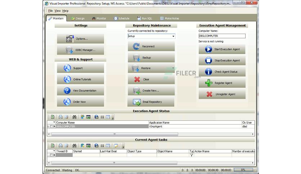This screenshot has height=174, width=301.
Task: Click the Typ column filter funnel icon
Action: 192,155
